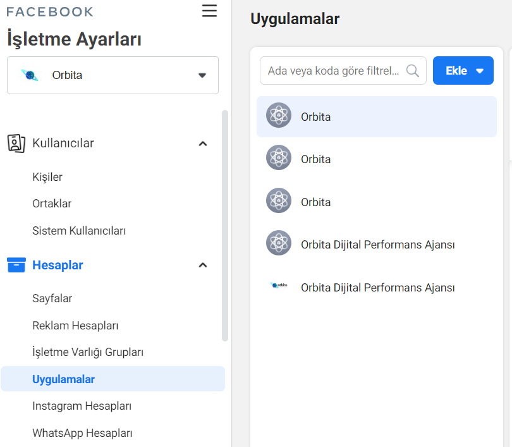
Task: Open Instagram Hesapları in the sidebar
Action: tap(82, 406)
